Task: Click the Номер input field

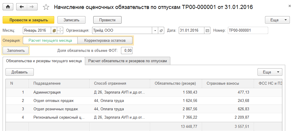Action: coord(247,30)
